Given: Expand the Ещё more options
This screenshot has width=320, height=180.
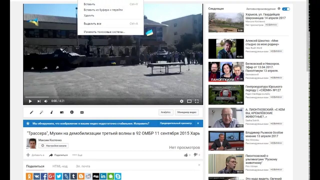Looking at the screenshot, I should pyautogui.click(x=77, y=155).
